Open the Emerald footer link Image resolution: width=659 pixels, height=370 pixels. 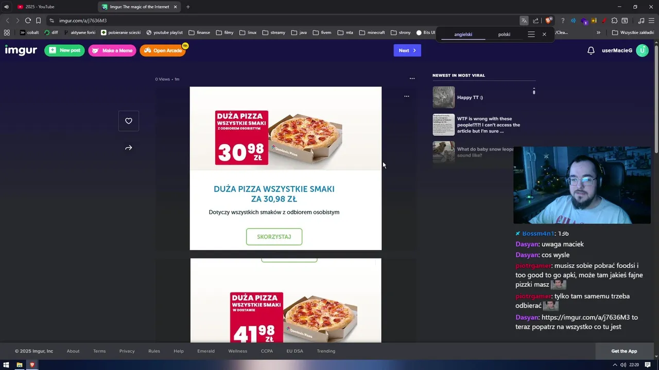tap(206, 351)
